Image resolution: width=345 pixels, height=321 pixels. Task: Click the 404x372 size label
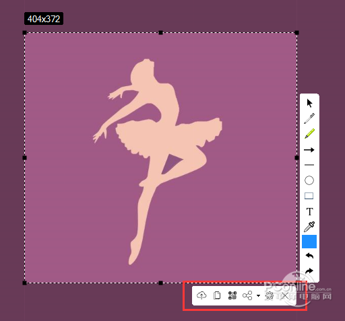click(44, 19)
